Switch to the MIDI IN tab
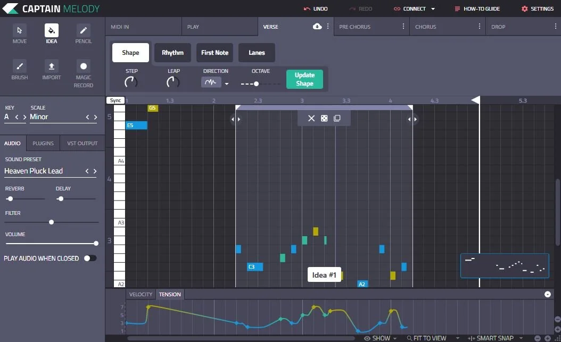 tap(144, 27)
